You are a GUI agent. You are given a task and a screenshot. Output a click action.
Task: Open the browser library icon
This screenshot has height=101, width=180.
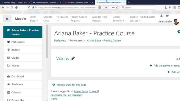tap(170, 8)
